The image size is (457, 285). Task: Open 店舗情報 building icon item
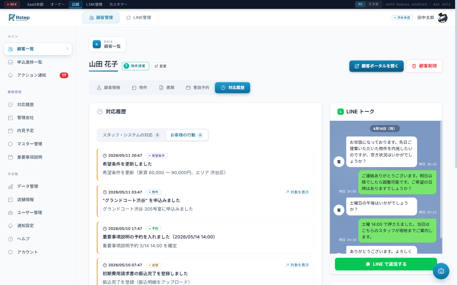[x=38, y=199]
